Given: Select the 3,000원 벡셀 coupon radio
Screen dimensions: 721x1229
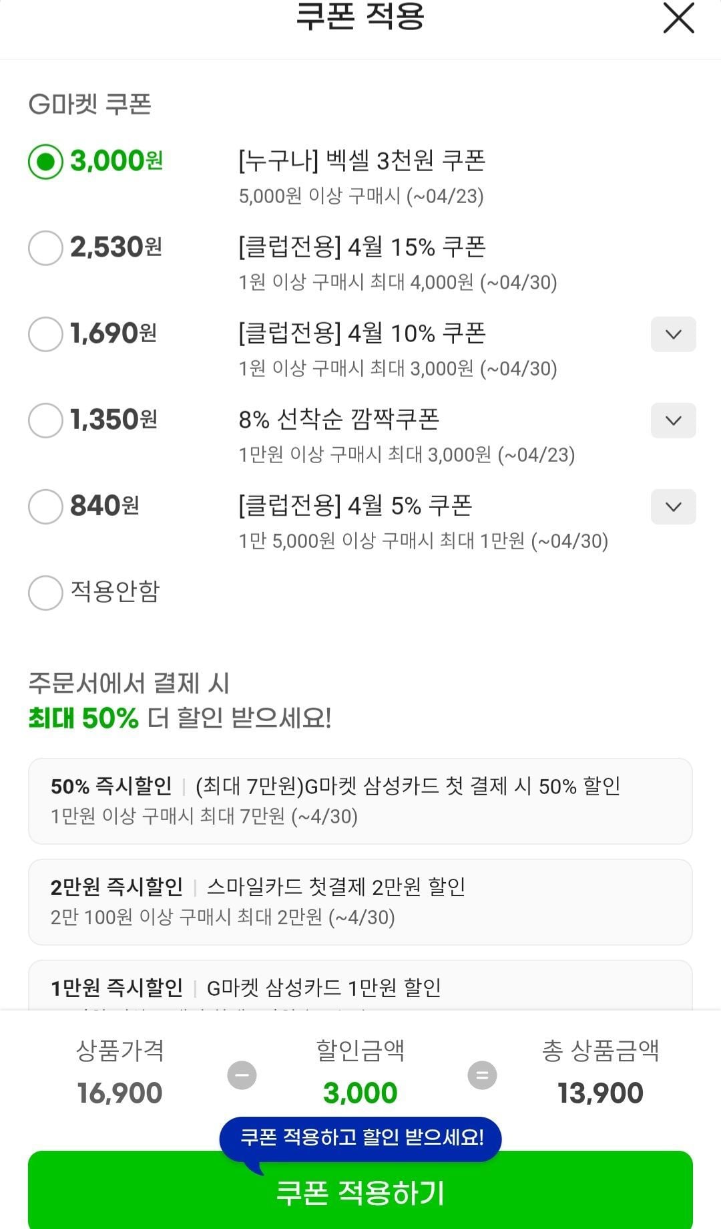Looking at the screenshot, I should pyautogui.click(x=45, y=162).
